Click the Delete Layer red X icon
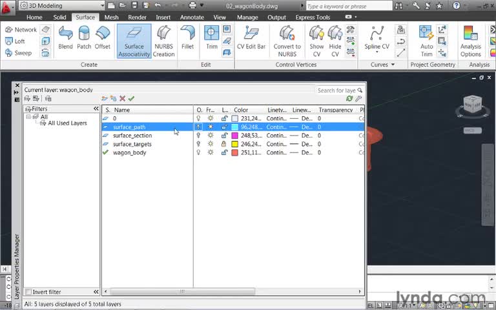 123,99
